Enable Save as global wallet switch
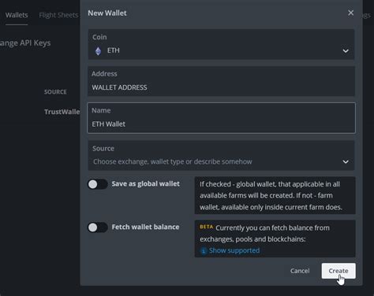374x296 pixels. tap(98, 184)
